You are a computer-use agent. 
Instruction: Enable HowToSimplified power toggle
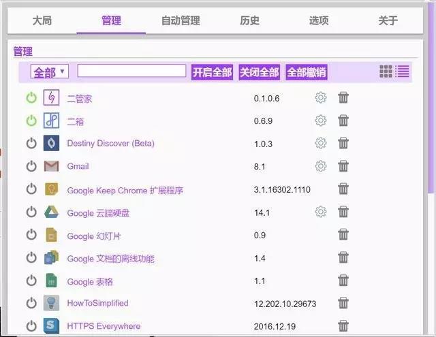(31, 303)
